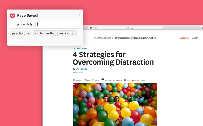Add the social media suggested tag
Image resolution: width=203 pixels, height=126 pixels.
click(x=44, y=33)
